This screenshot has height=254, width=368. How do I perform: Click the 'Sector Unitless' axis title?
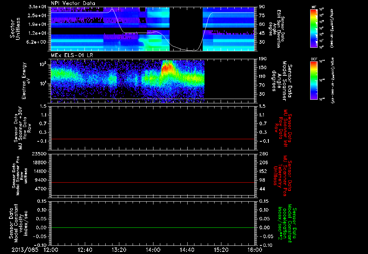[x=15, y=29]
